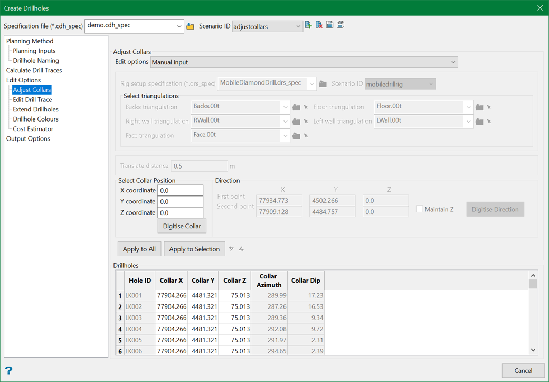This screenshot has width=549, height=382.
Task: Enable the Maintain Z checkbox
Action: pos(419,209)
